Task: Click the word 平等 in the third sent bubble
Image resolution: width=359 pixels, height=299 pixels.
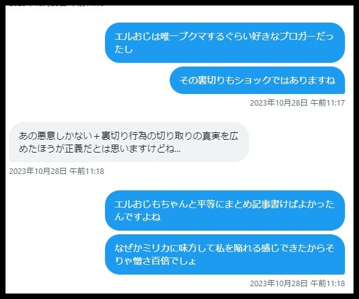Action: [206, 204]
